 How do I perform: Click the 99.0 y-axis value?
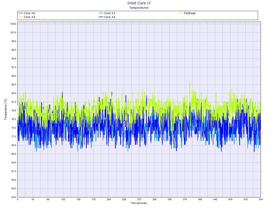(x=13, y=41)
